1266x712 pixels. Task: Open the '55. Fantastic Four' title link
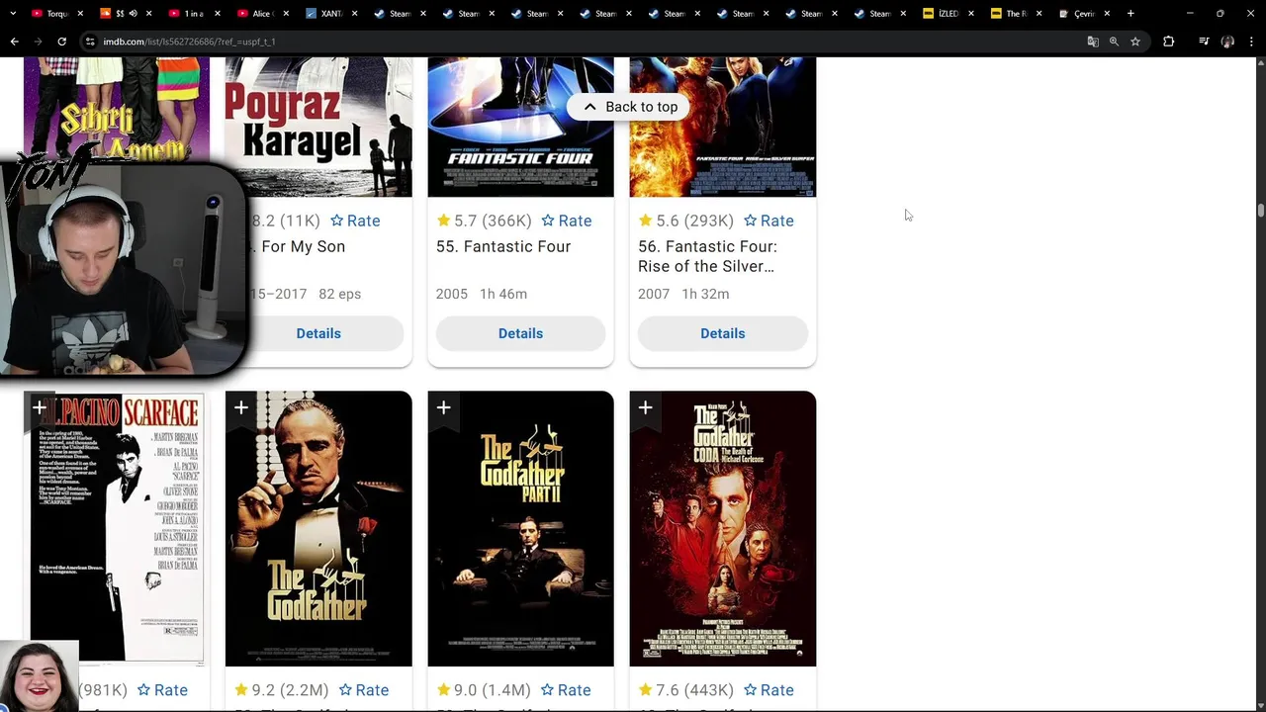503,246
